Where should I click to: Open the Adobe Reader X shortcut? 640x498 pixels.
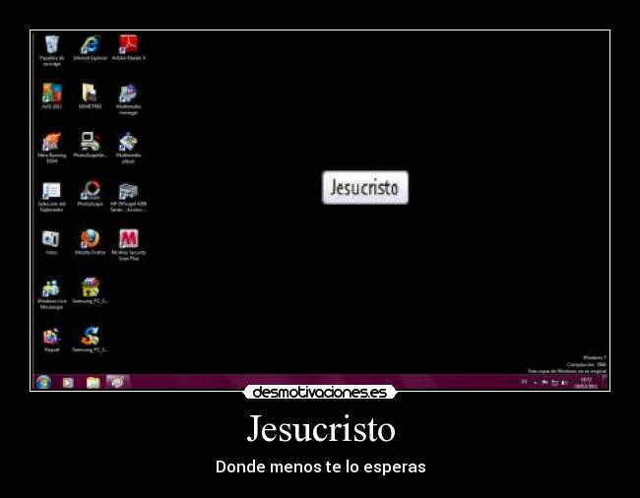[x=129, y=48]
